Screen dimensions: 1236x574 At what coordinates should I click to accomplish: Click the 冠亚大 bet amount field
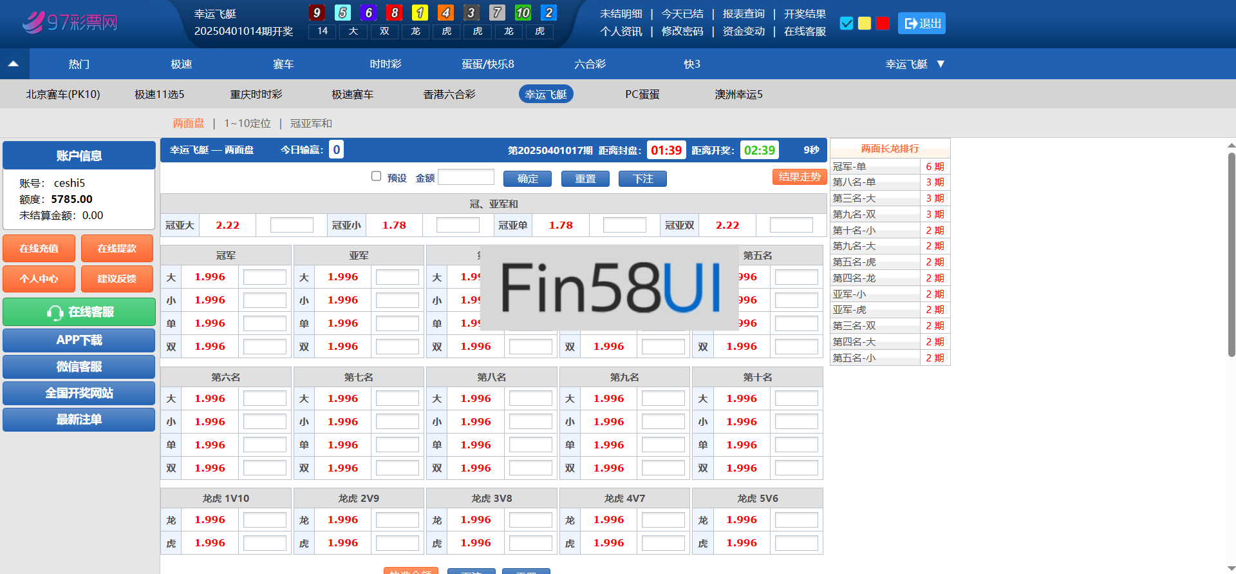pyautogui.click(x=292, y=225)
